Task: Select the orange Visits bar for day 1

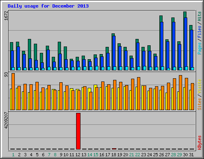Action: pyautogui.click(x=13, y=91)
